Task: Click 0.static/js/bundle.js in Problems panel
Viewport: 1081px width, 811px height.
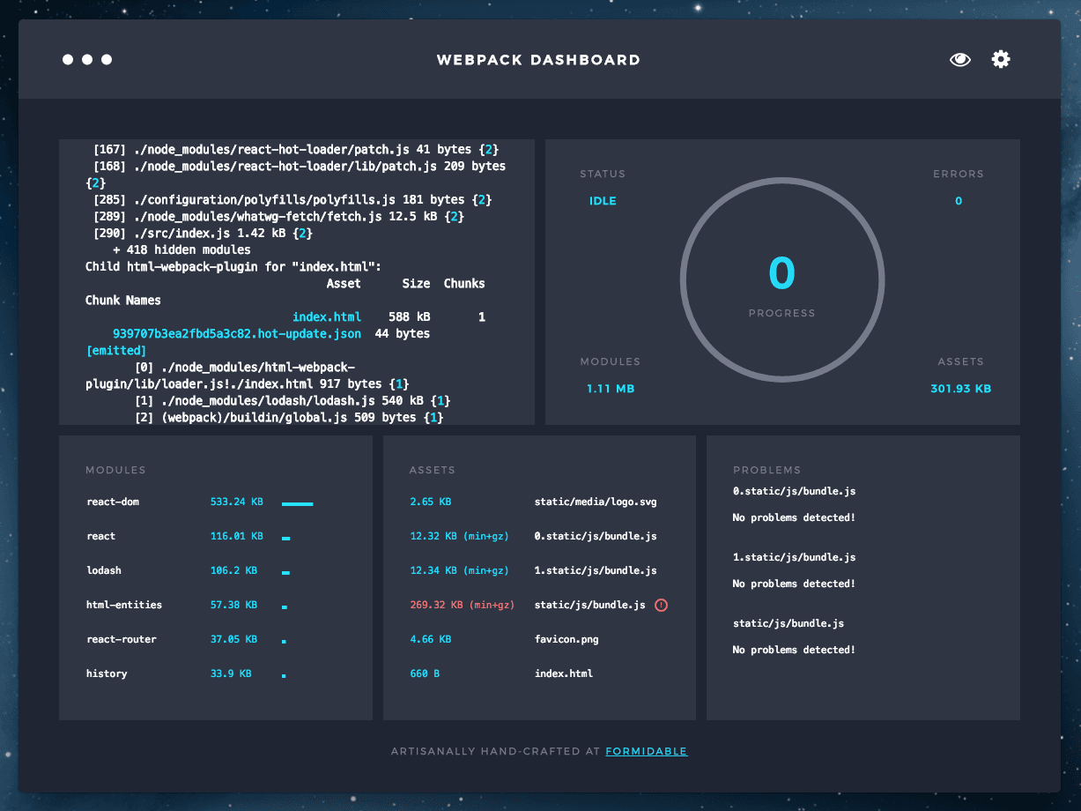Action: point(795,491)
